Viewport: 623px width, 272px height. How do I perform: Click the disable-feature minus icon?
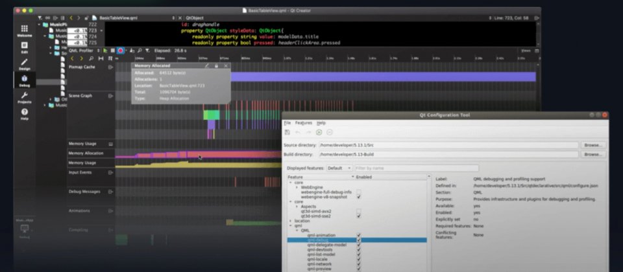(330, 132)
